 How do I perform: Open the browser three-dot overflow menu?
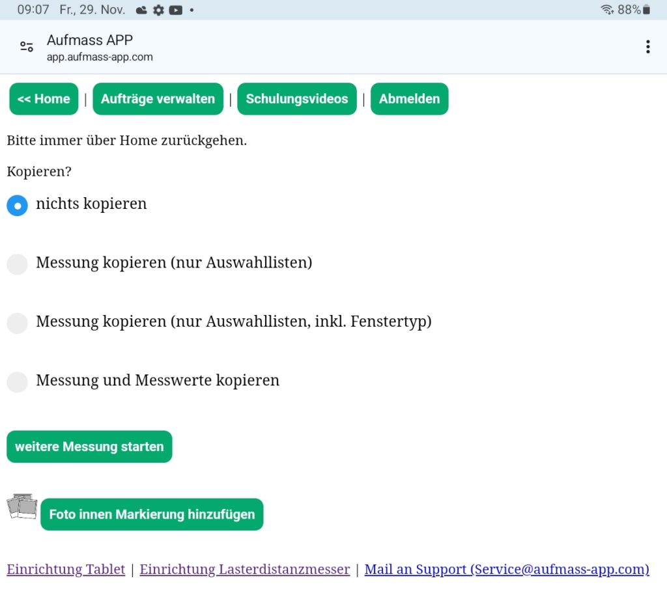(647, 47)
